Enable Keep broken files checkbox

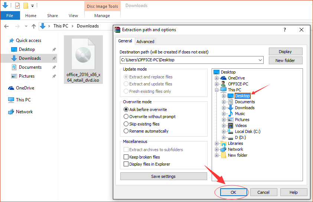pyautogui.click(x=126, y=157)
